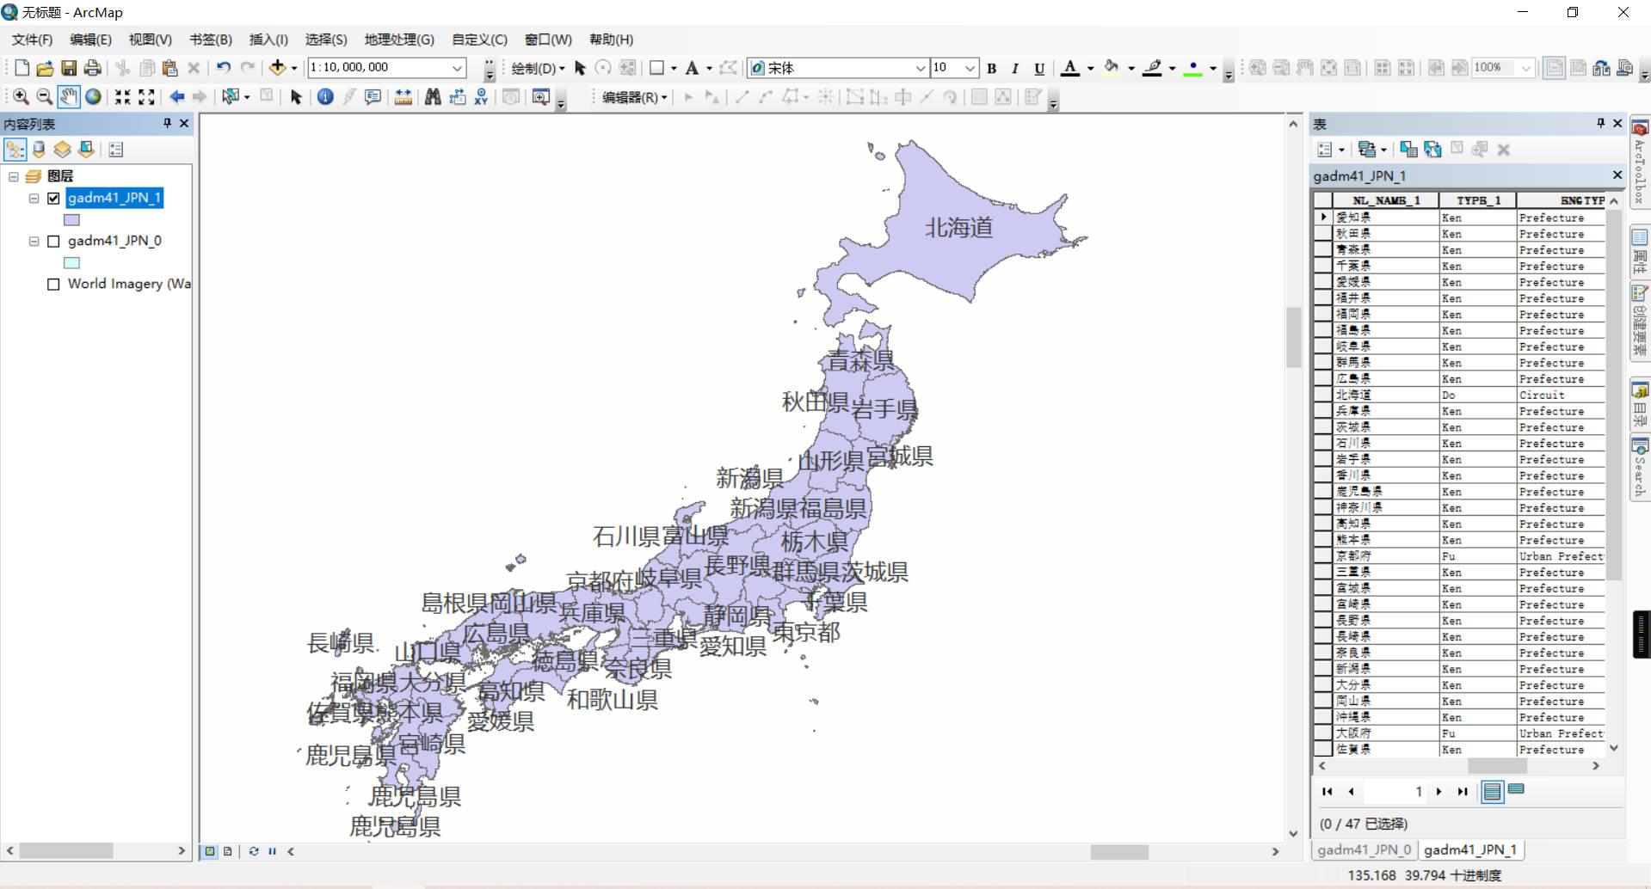Create a new map document
Image resolution: width=1651 pixels, height=889 pixels.
tap(22, 68)
